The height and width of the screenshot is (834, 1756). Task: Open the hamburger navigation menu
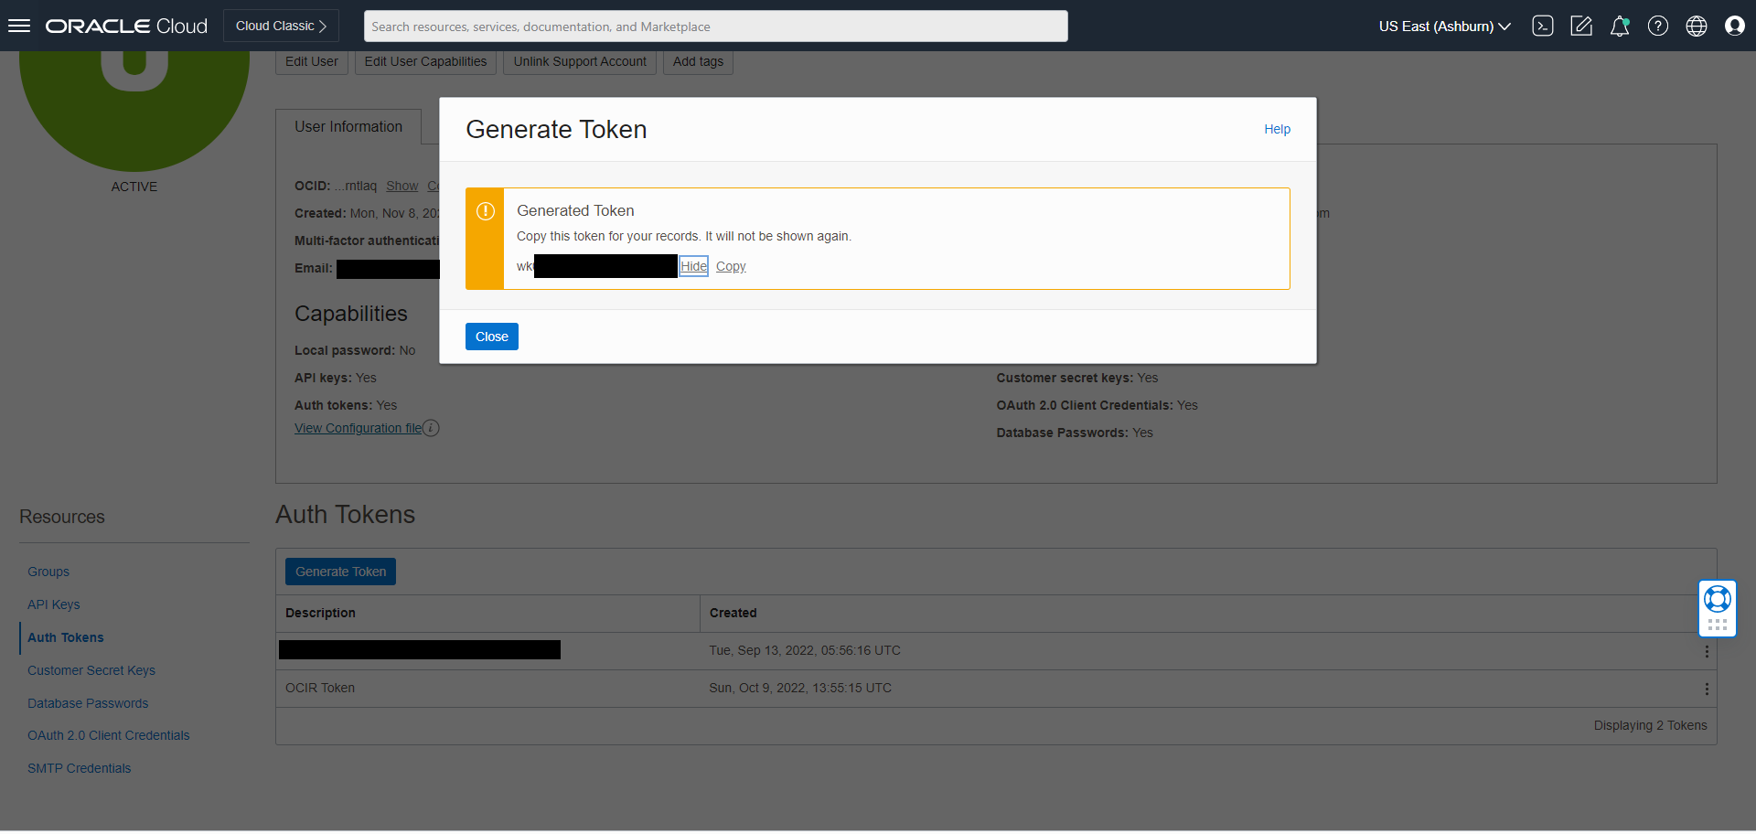coord(19,26)
